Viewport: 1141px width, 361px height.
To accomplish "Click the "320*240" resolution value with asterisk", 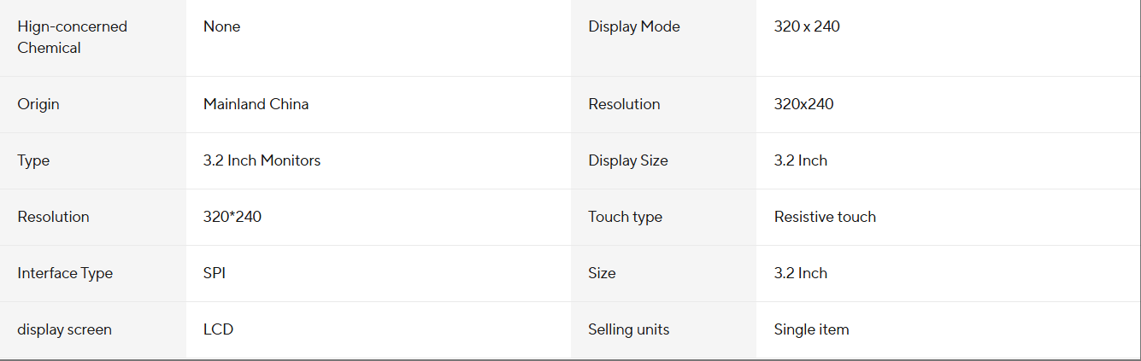I will (x=232, y=217).
